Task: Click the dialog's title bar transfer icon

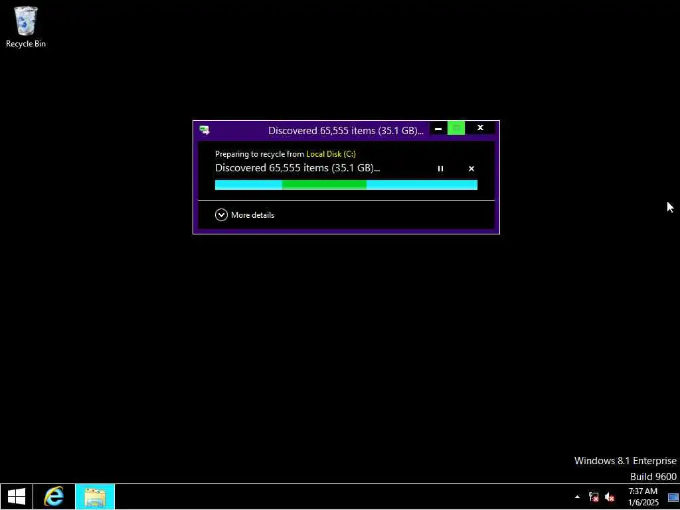Action: [x=205, y=130]
